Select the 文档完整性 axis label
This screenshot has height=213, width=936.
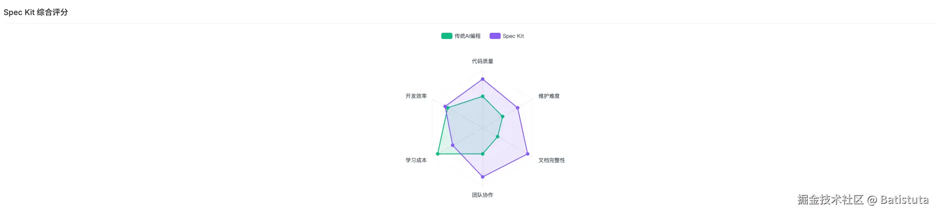pos(552,160)
